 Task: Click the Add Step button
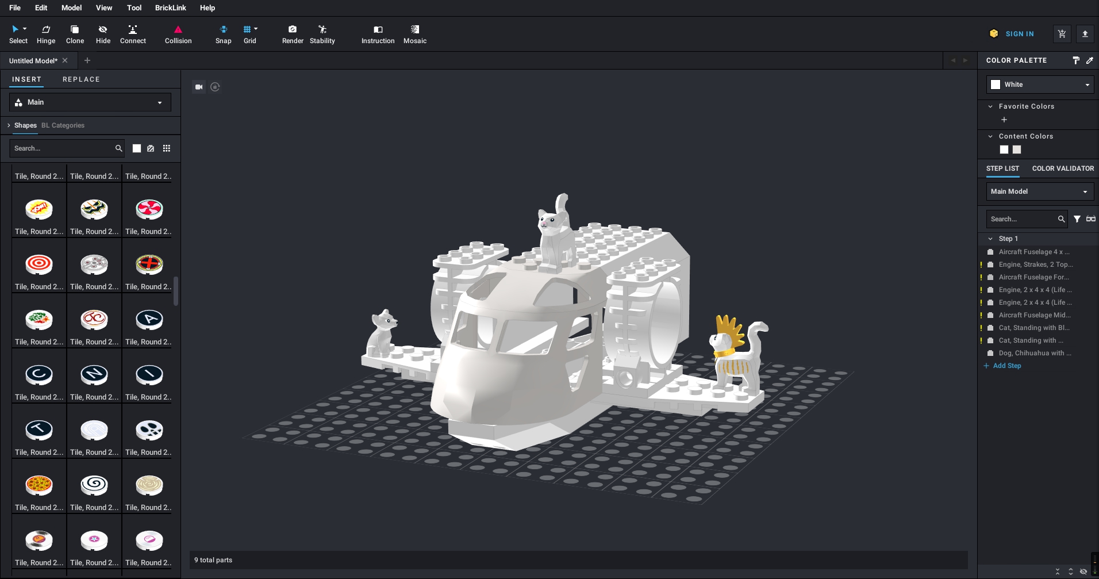tap(1002, 365)
